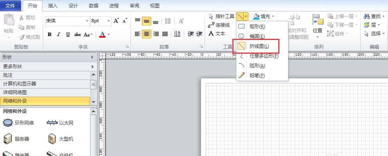The height and width of the screenshot is (156, 388).
Task: Open the Group 组合 menu
Action: click(x=338, y=33)
